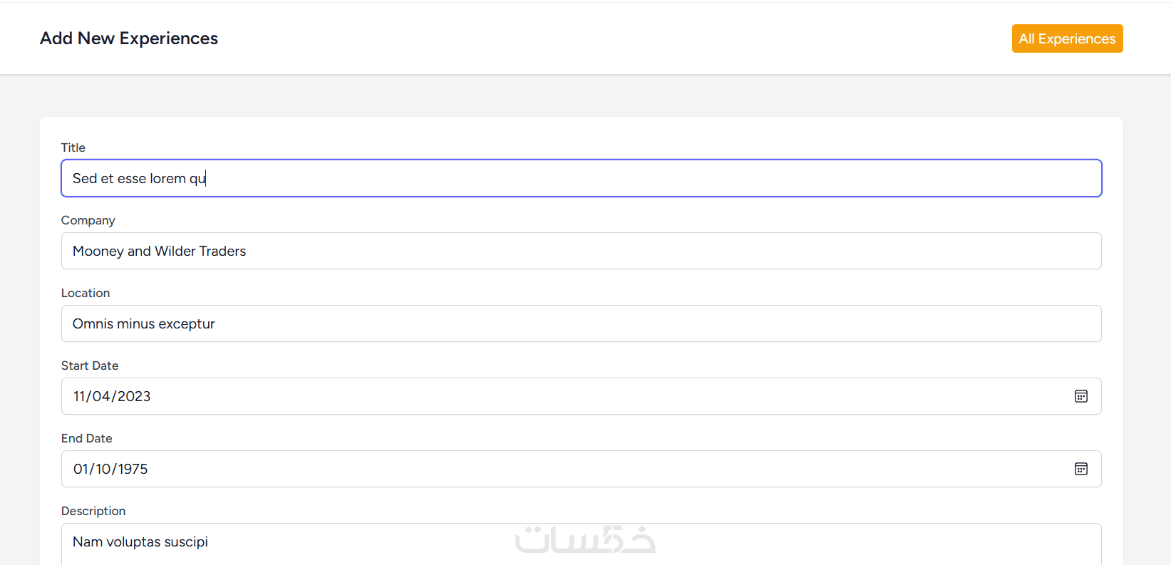This screenshot has width=1171, height=565.
Task: Select the 11 segment of Start Date
Action: tap(79, 396)
